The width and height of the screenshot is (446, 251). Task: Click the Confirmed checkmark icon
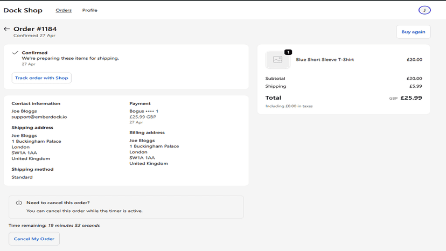pos(16,53)
